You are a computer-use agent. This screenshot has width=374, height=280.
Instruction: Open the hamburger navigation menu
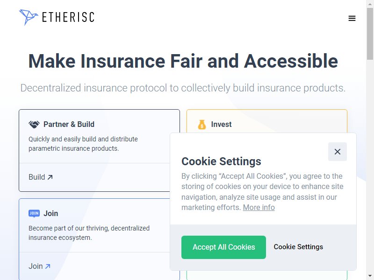tap(352, 18)
